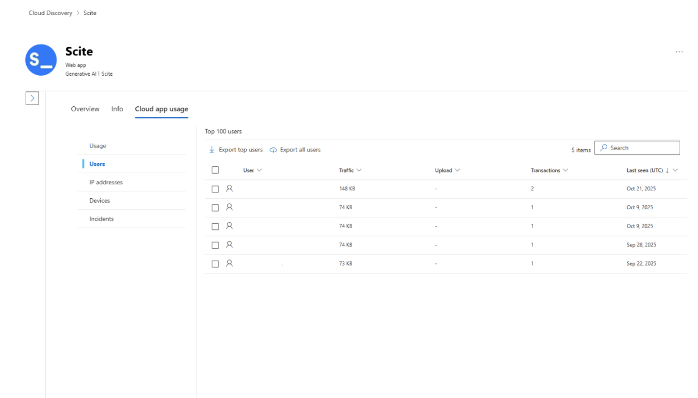Click the 73 KB traffic cell
This screenshot has height=398, width=698.
[345, 263]
